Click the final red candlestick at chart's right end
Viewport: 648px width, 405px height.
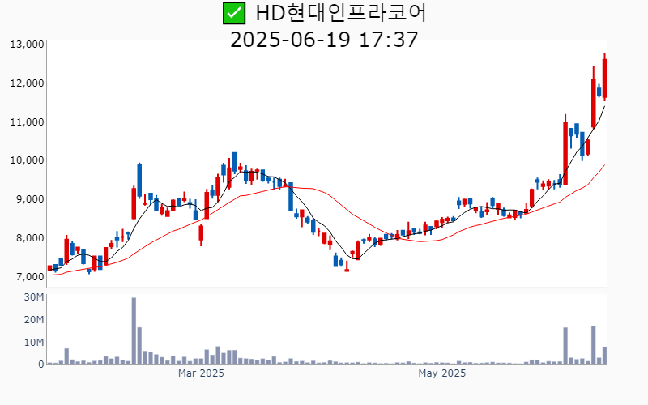tap(604, 79)
